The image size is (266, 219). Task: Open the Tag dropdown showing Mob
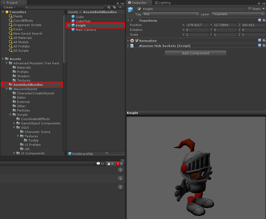[170, 14]
